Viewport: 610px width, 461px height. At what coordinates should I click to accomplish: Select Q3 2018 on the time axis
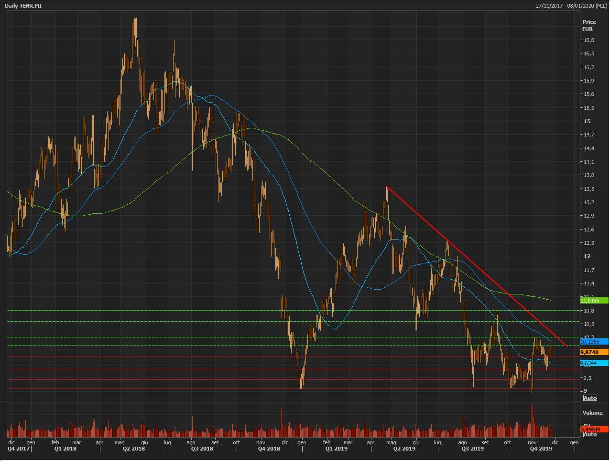202,449
